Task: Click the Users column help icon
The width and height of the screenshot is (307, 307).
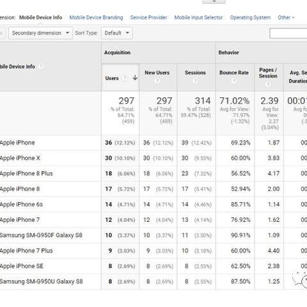Action: pos(125,78)
